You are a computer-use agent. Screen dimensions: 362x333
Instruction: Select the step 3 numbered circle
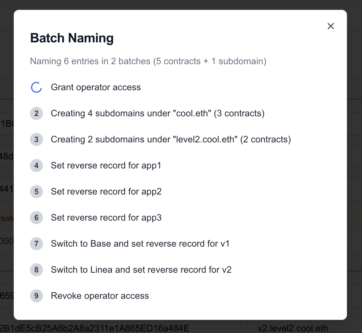pos(36,139)
